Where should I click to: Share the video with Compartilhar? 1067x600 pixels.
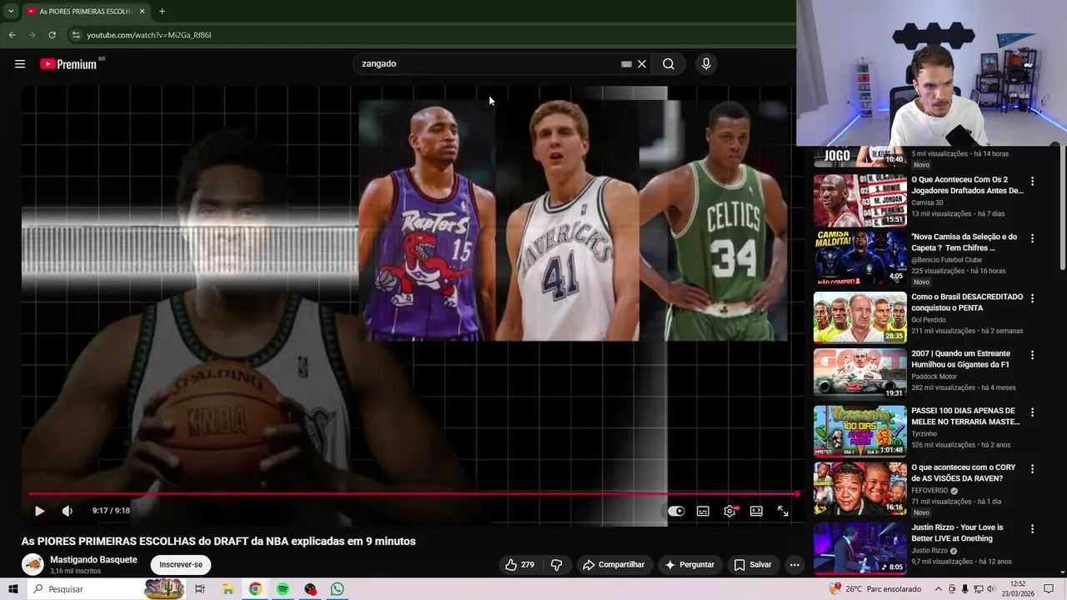(614, 564)
